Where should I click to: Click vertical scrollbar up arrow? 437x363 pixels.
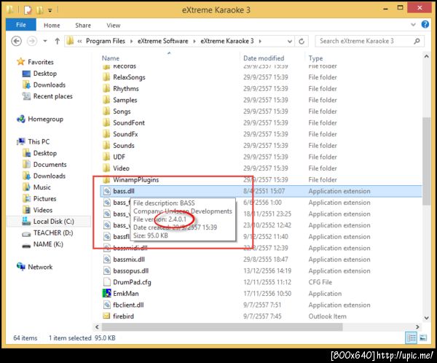click(x=426, y=56)
